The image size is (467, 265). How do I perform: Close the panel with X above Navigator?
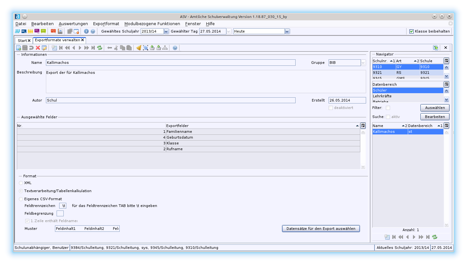[445, 47]
